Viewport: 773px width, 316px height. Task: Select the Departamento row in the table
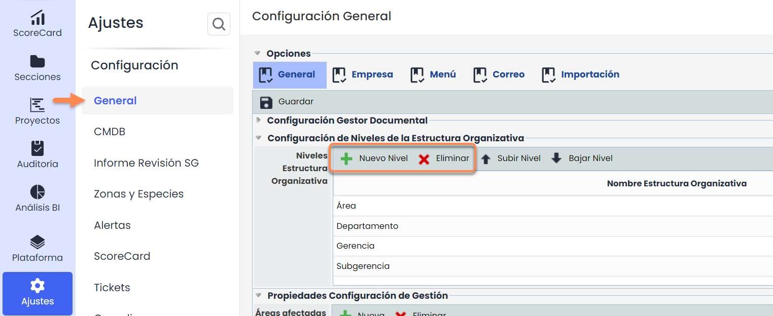pos(368,226)
